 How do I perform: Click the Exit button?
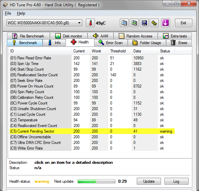(183, 23)
